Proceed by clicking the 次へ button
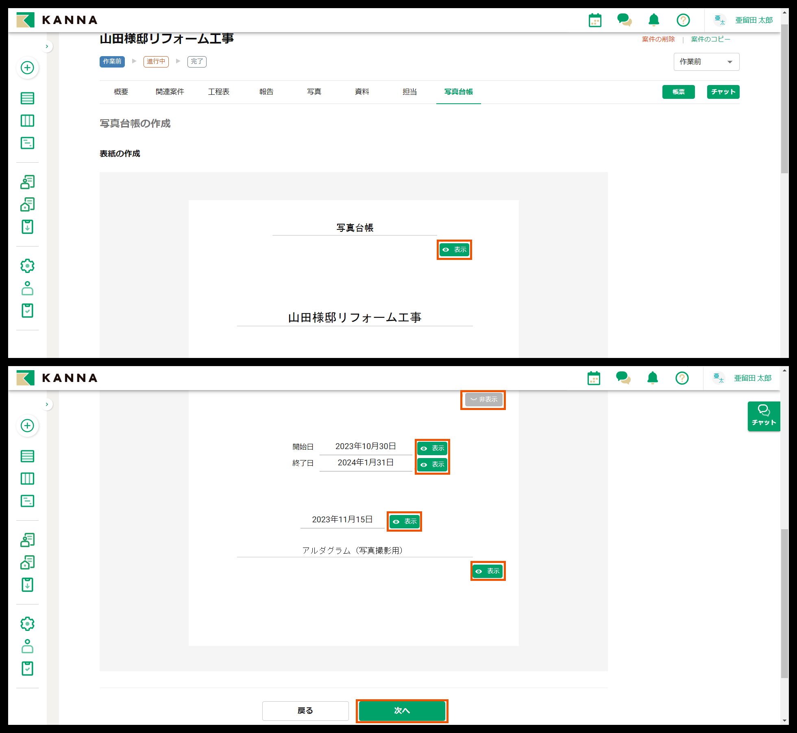 [x=402, y=711]
